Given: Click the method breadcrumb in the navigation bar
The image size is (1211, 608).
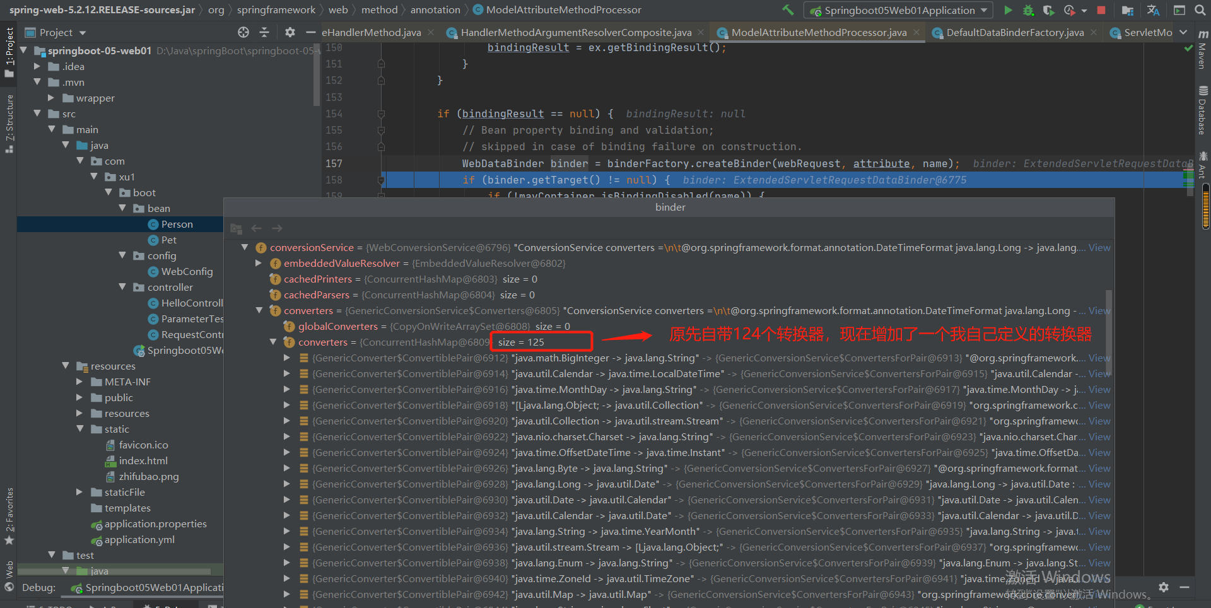Looking at the screenshot, I should [x=379, y=10].
